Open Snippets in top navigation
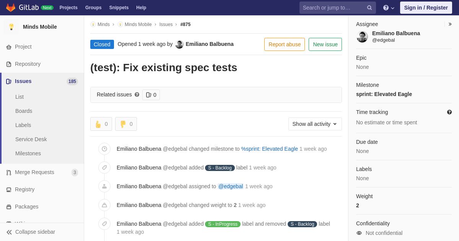 click(119, 8)
